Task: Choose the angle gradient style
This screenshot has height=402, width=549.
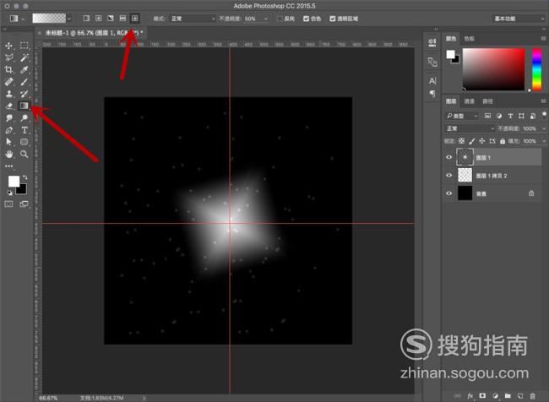Action: [x=111, y=19]
